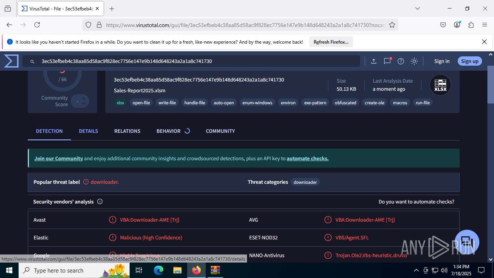The width and height of the screenshot is (494, 278).
Task: Click Avast VBA:Downloader-AME detection text
Action: click(150, 220)
